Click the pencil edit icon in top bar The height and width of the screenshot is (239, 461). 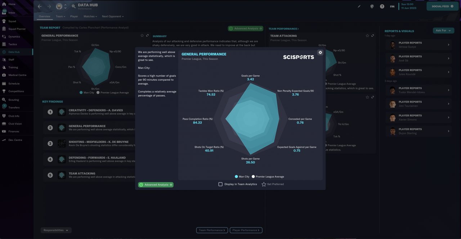coord(359,6)
